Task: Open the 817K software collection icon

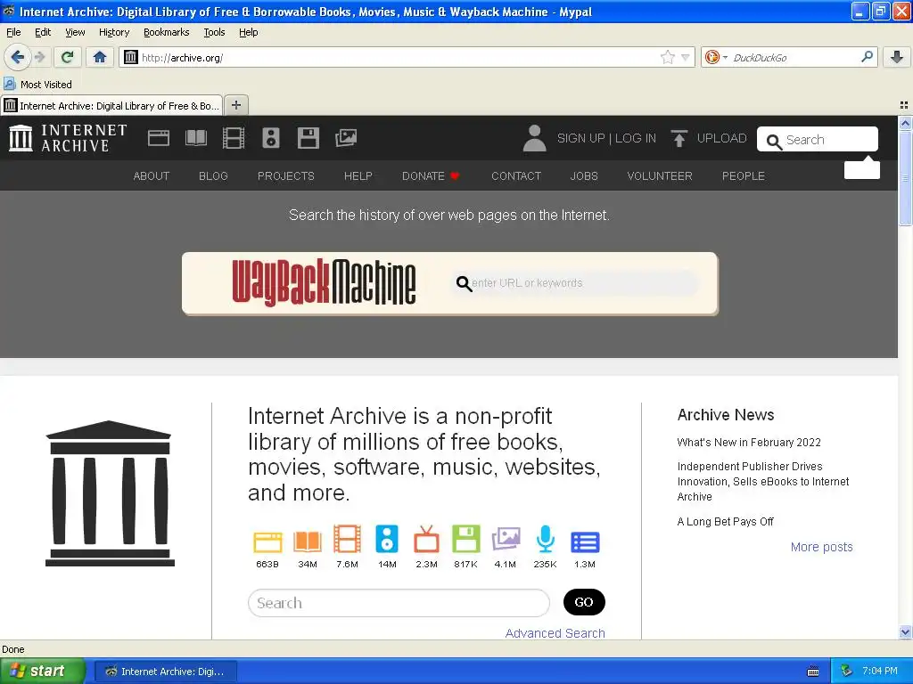Action: point(465,539)
